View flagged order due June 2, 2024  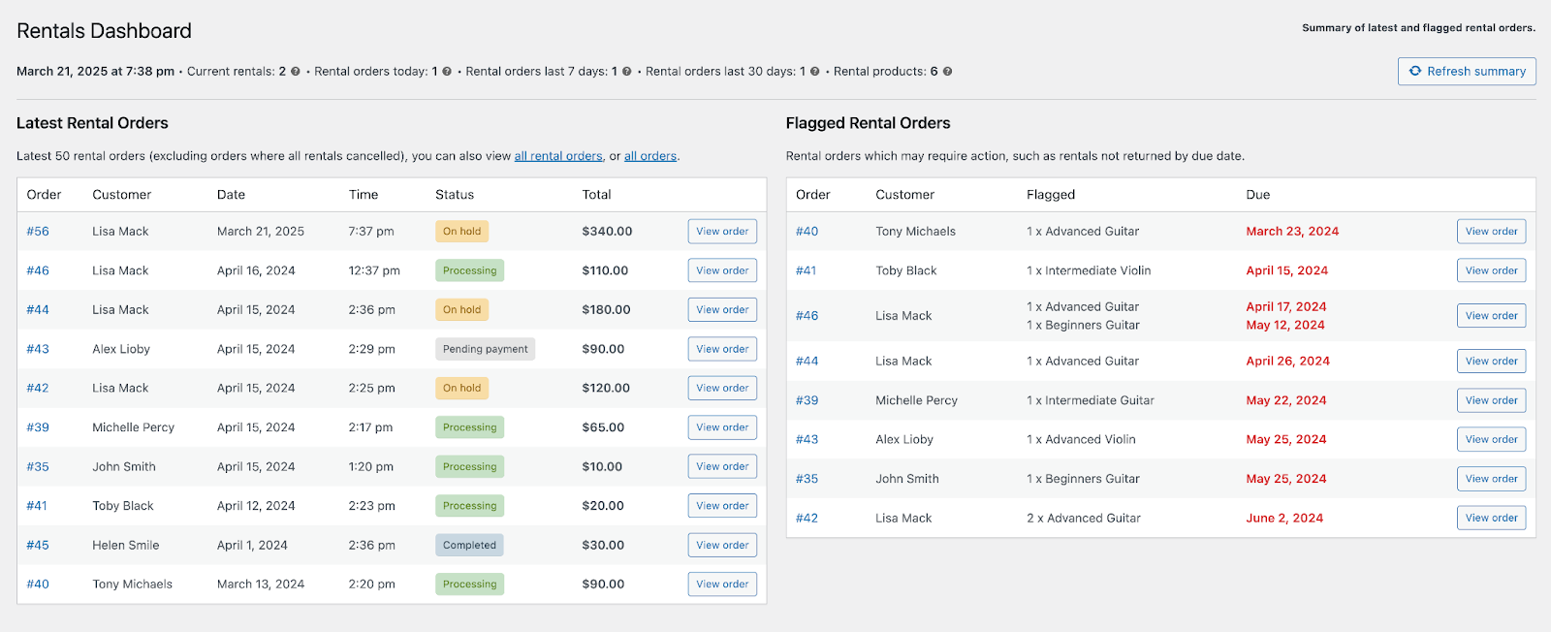[1491, 518]
